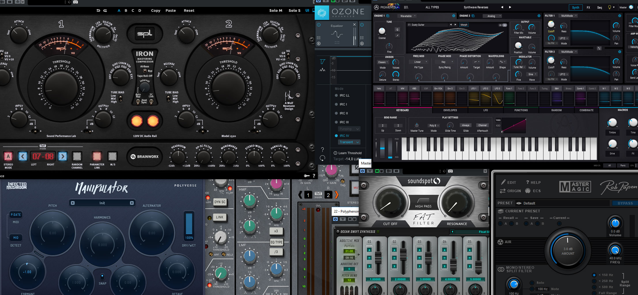Viewport: 638px width, 295px height.
Task: Open Filter 2 MultiMode dropdown
Action: [x=569, y=52]
